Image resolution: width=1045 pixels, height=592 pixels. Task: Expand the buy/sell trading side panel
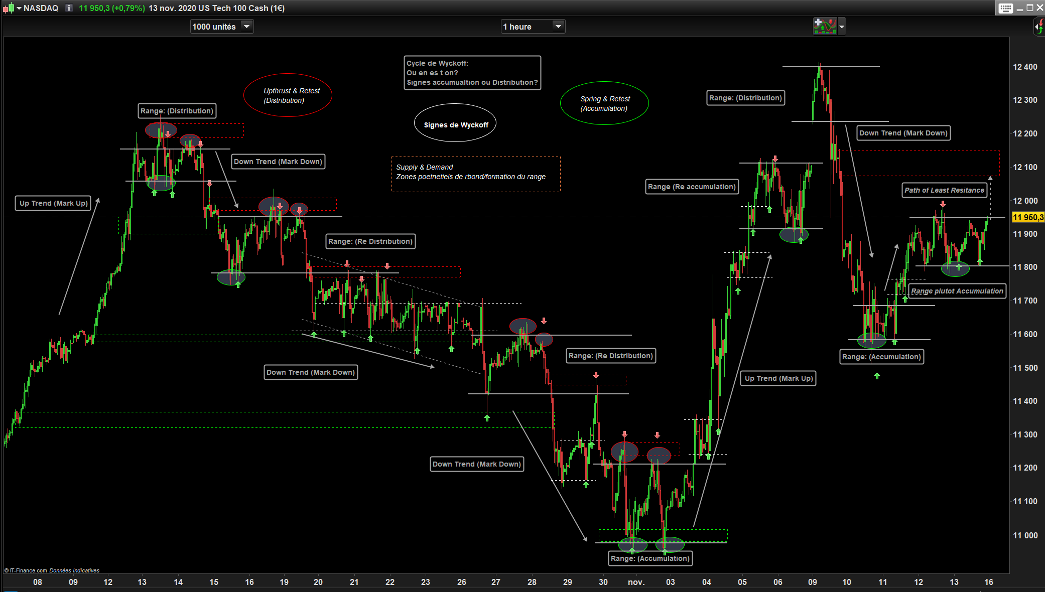pyautogui.click(x=1039, y=27)
